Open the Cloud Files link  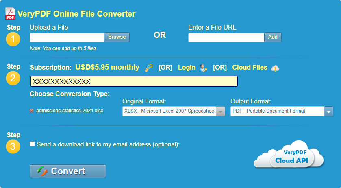coord(250,67)
